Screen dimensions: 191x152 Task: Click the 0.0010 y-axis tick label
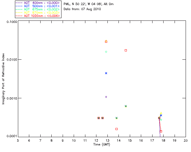[x=12, y=98]
